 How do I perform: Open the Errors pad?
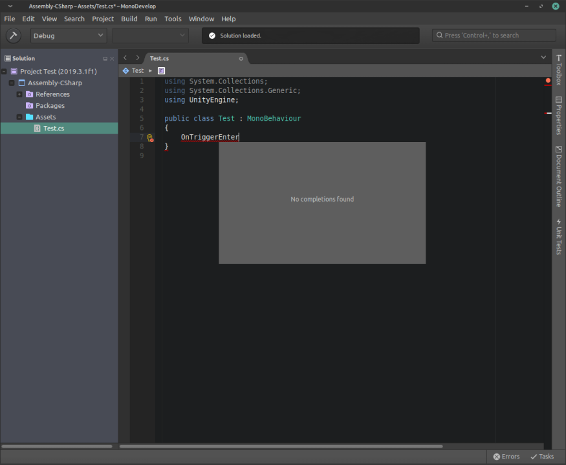coord(506,456)
